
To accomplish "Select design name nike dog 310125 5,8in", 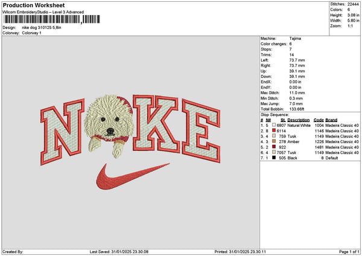I will tap(42, 28).
